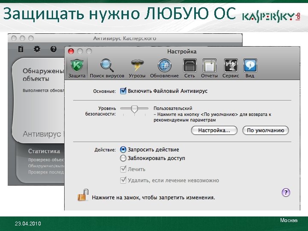This screenshot has height=231, width=308.
Task: Click the padlock to prevent changes
Action: [83, 195]
